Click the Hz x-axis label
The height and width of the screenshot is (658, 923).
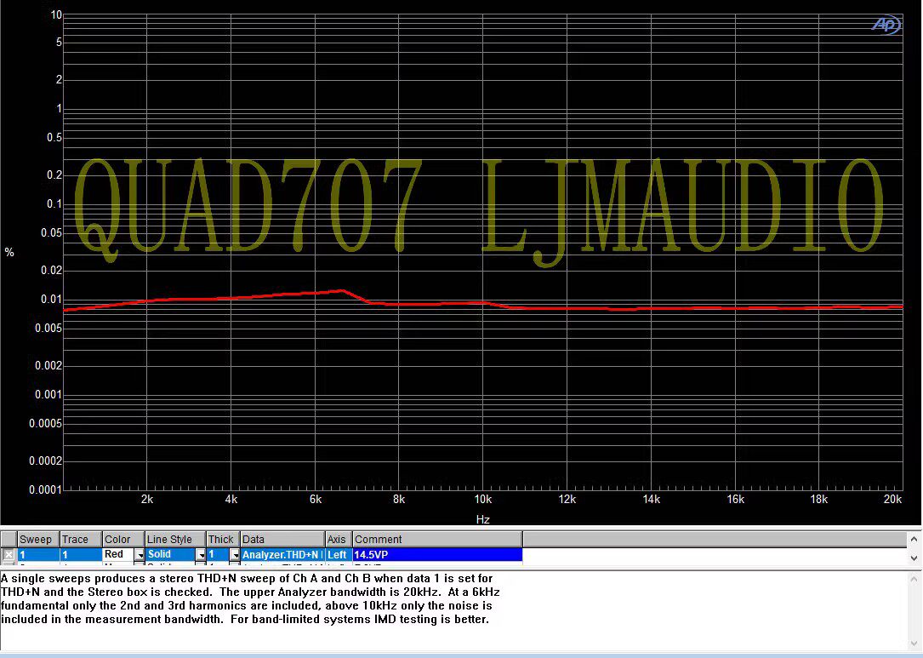pyautogui.click(x=482, y=519)
